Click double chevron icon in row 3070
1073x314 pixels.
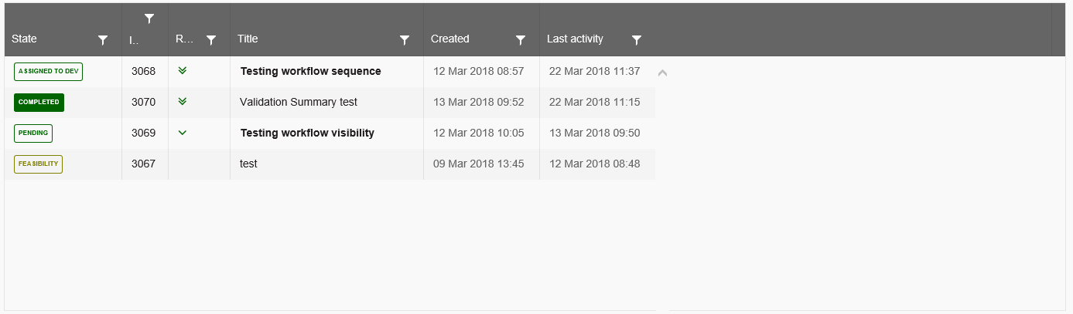(183, 101)
